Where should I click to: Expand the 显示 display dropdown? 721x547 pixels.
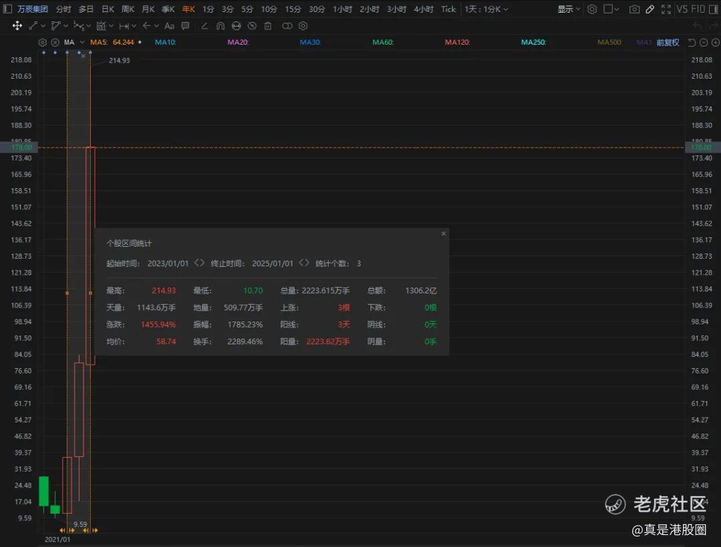569,9
